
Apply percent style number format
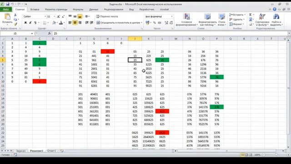tap(155, 23)
